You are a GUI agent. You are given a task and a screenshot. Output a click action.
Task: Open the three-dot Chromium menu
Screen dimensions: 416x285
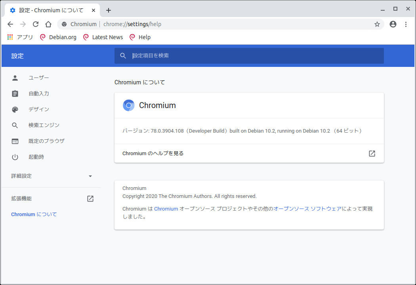pos(406,24)
